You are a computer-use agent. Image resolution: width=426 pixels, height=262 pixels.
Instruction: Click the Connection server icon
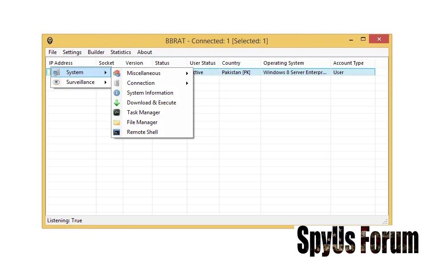[117, 83]
